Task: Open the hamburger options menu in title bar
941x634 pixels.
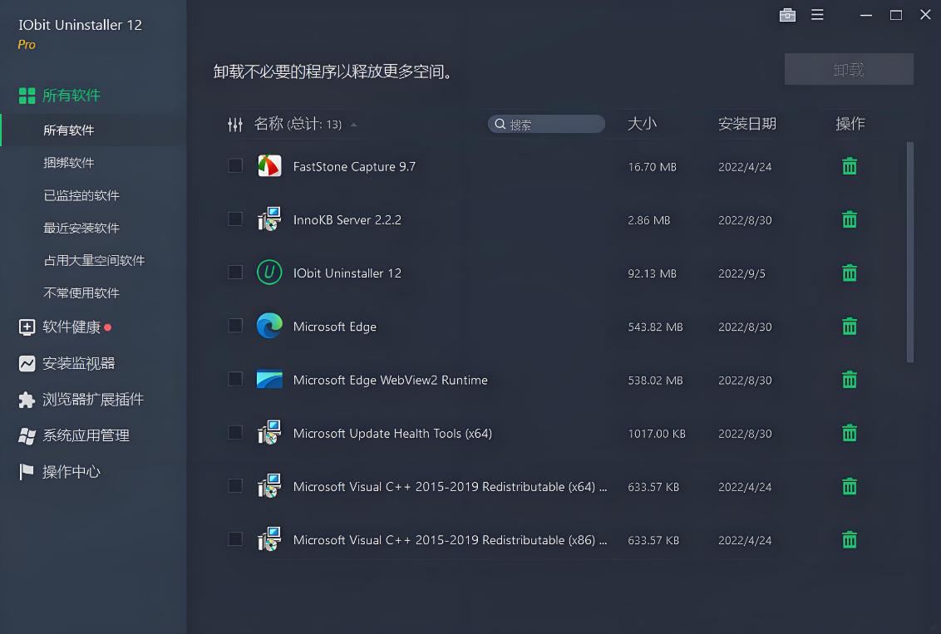Action: pos(817,15)
